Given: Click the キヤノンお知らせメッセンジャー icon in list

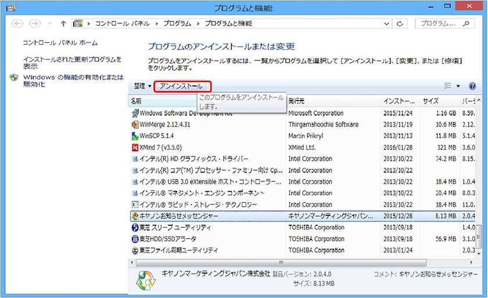Looking at the screenshot, I should 135,216.
